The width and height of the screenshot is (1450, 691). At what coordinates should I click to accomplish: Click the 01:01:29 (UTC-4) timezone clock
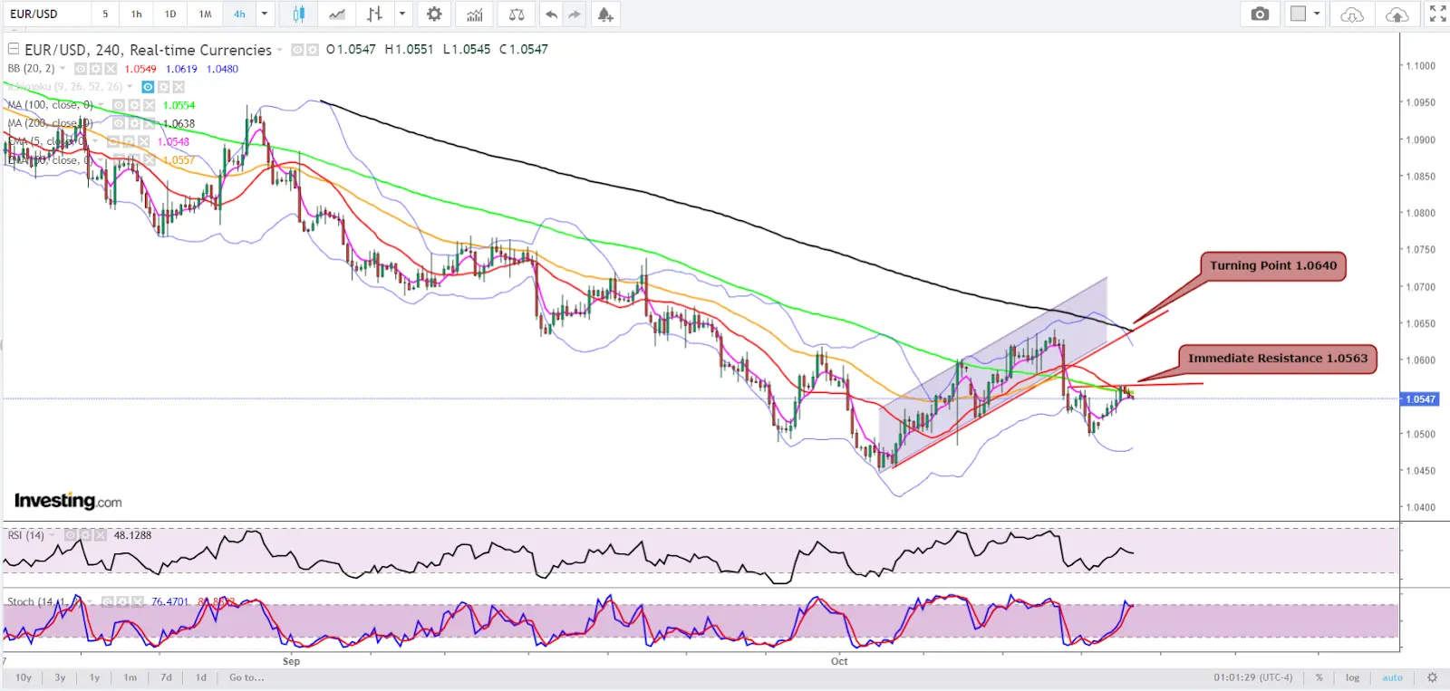tap(1253, 677)
